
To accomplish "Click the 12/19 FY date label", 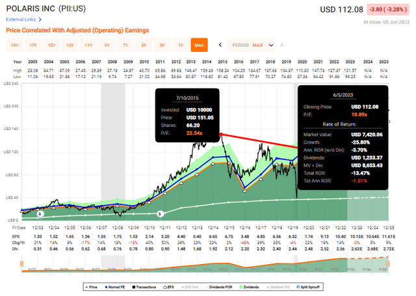I will pos(292,228).
